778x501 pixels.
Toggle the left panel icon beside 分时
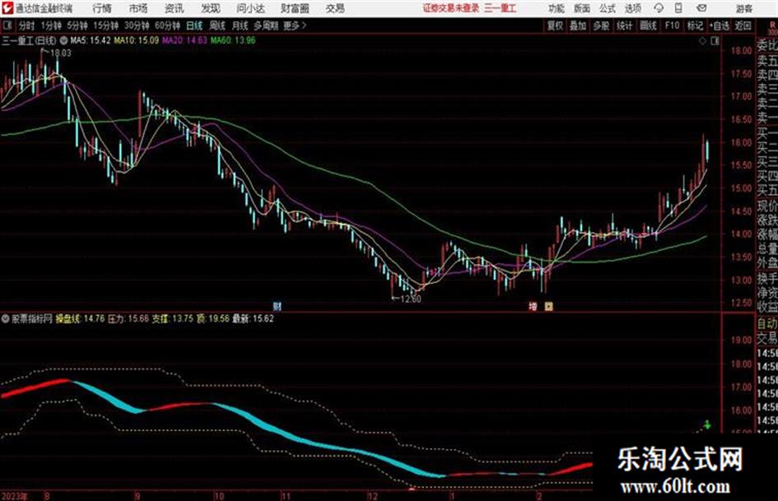[7, 26]
